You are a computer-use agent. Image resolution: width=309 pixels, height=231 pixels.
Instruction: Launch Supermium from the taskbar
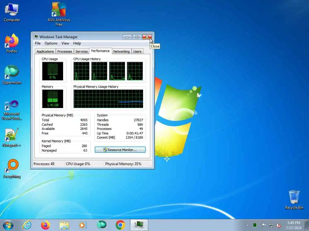click(102, 225)
